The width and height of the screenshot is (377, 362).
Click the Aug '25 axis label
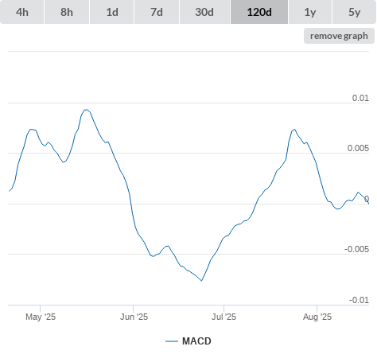point(317,317)
